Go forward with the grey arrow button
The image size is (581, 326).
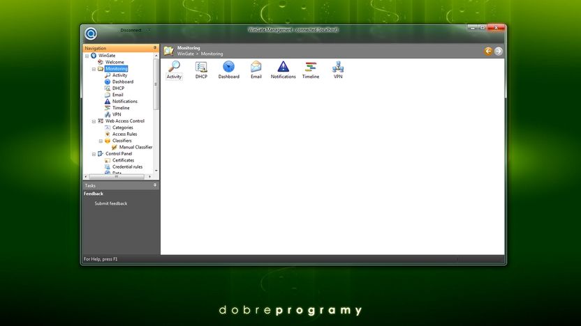point(499,51)
